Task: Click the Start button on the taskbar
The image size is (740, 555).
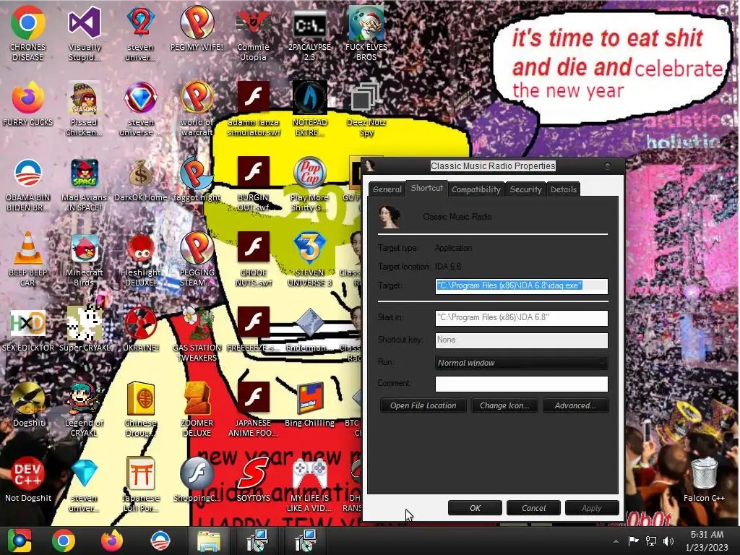Action: coord(20,541)
